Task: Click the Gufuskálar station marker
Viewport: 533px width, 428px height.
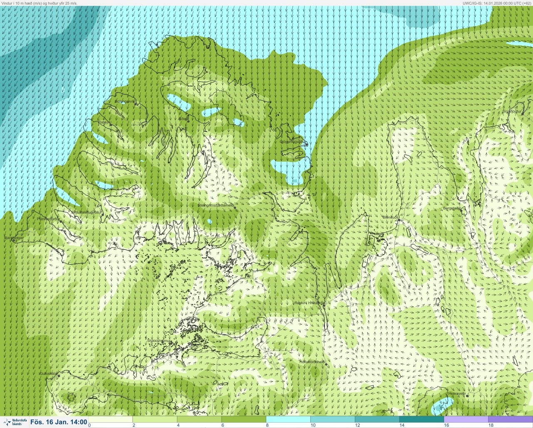Action: [59, 376]
